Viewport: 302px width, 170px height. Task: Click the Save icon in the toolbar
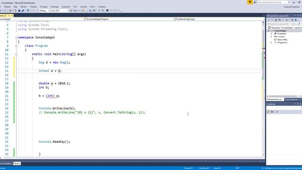pos(19,11)
